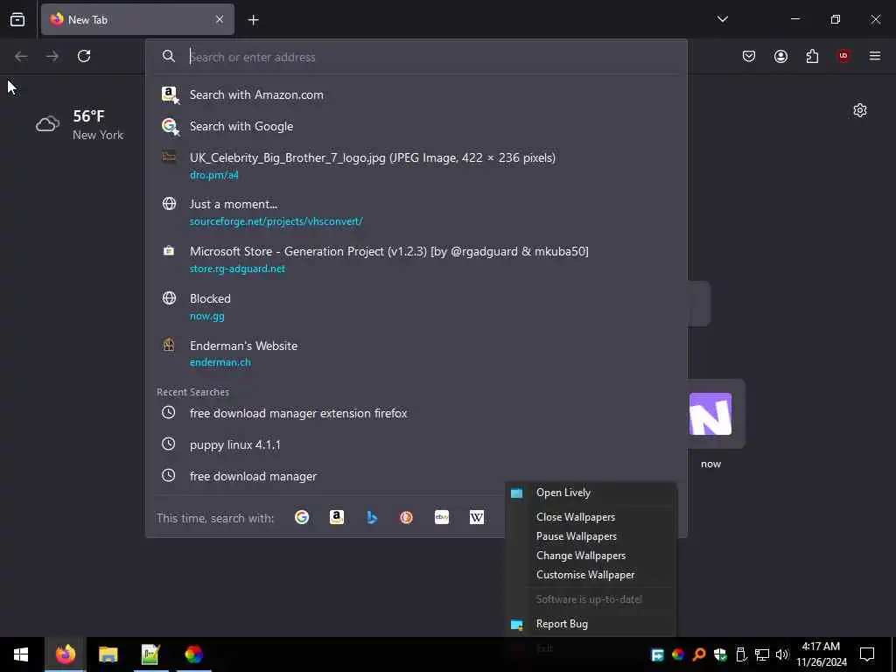The width and height of the screenshot is (896, 672).
Task: Select Change Wallpapers menu entry
Action: [591, 556]
